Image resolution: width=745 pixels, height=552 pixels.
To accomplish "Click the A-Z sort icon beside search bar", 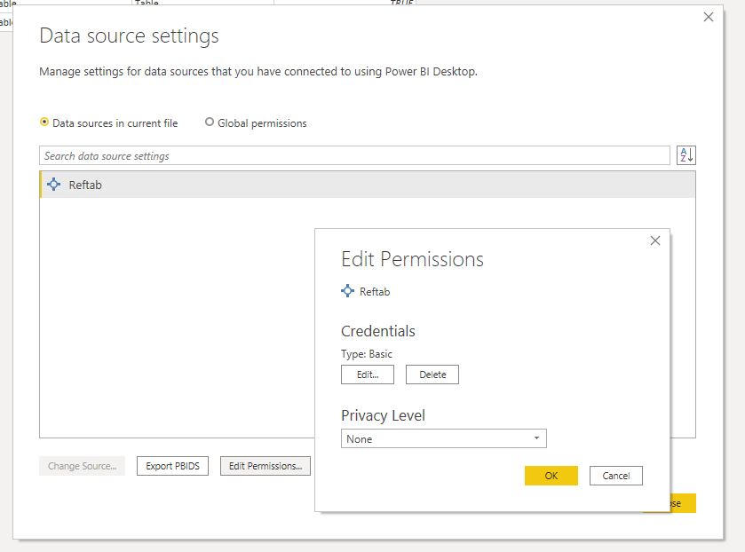I will click(686, 154).
